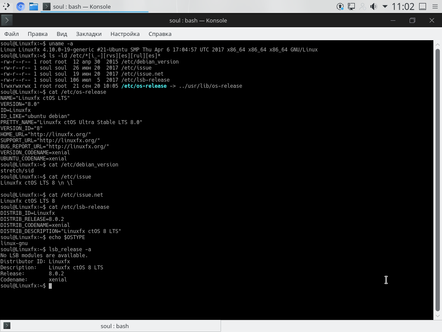Screen dimensions: 442x332
Task: Click the DISTRIB_RELEASE=8.0.2 line
Action: pyautogui.click(x=32, y=219)
